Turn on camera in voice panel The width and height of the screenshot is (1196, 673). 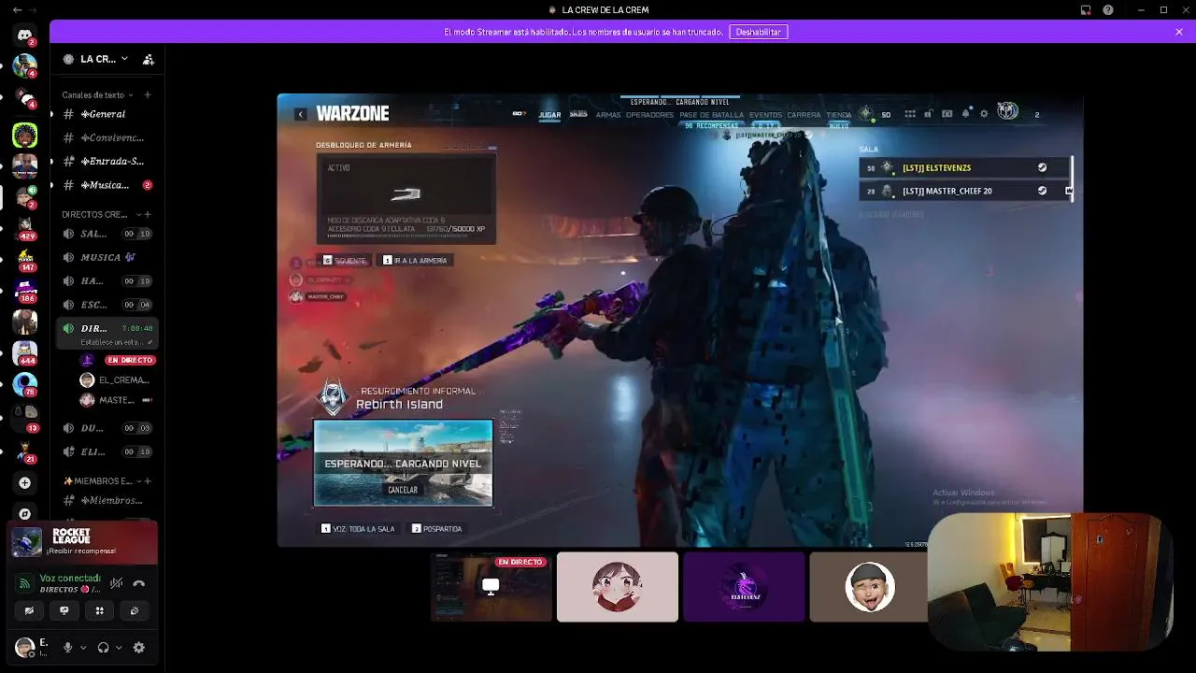pos(29,610)
